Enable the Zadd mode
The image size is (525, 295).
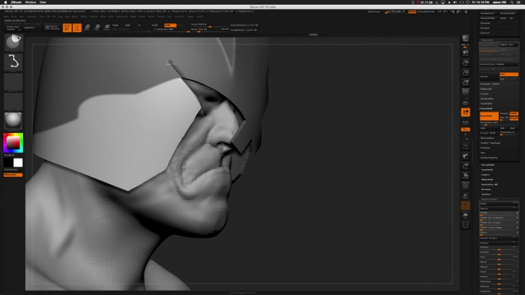(x=155, y=25)
